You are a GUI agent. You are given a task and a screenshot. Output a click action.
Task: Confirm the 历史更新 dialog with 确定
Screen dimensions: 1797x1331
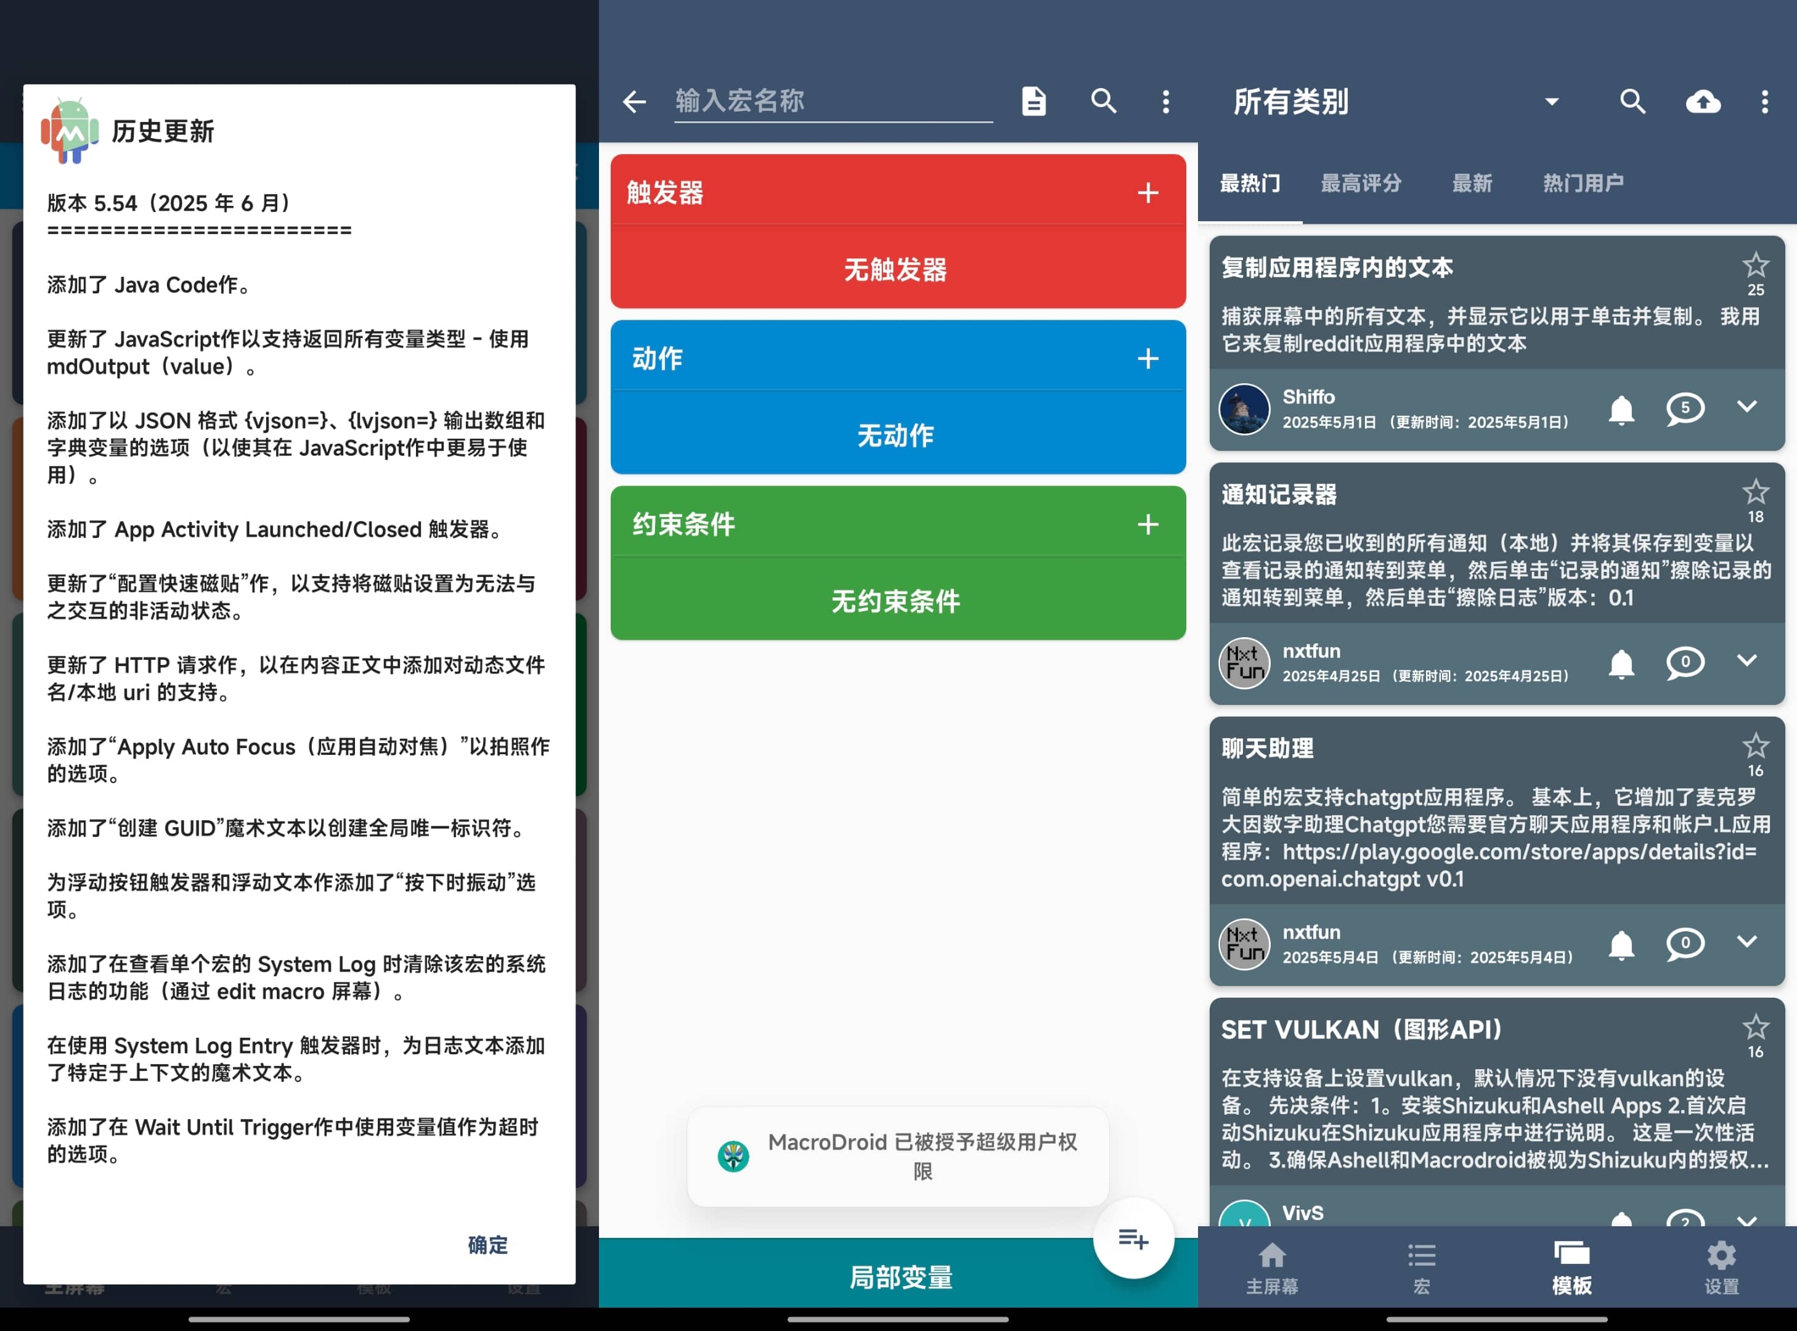tap(487, 1245)
